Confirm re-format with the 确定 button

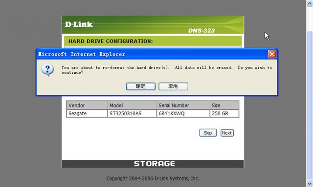(141, 86)
